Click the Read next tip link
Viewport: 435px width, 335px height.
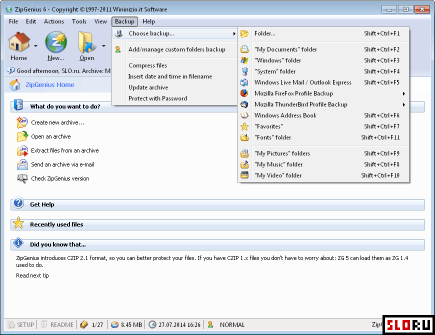click(x=32, y=275)
